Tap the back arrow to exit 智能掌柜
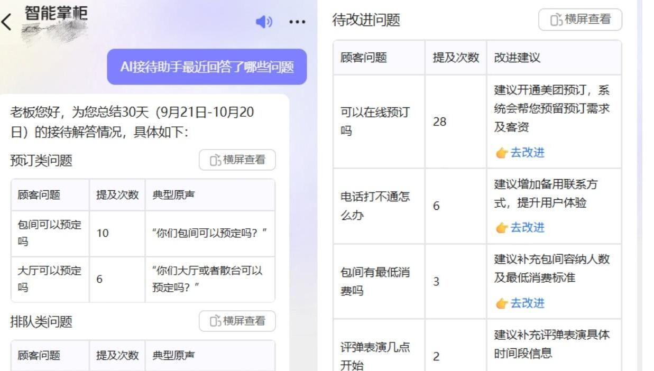 7,22
